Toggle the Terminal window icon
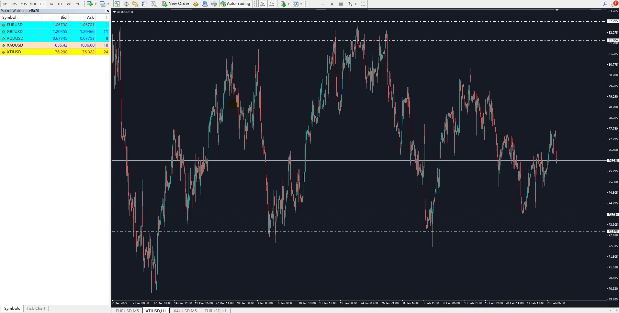Screen dimensions: 619x313 point(144,4)
